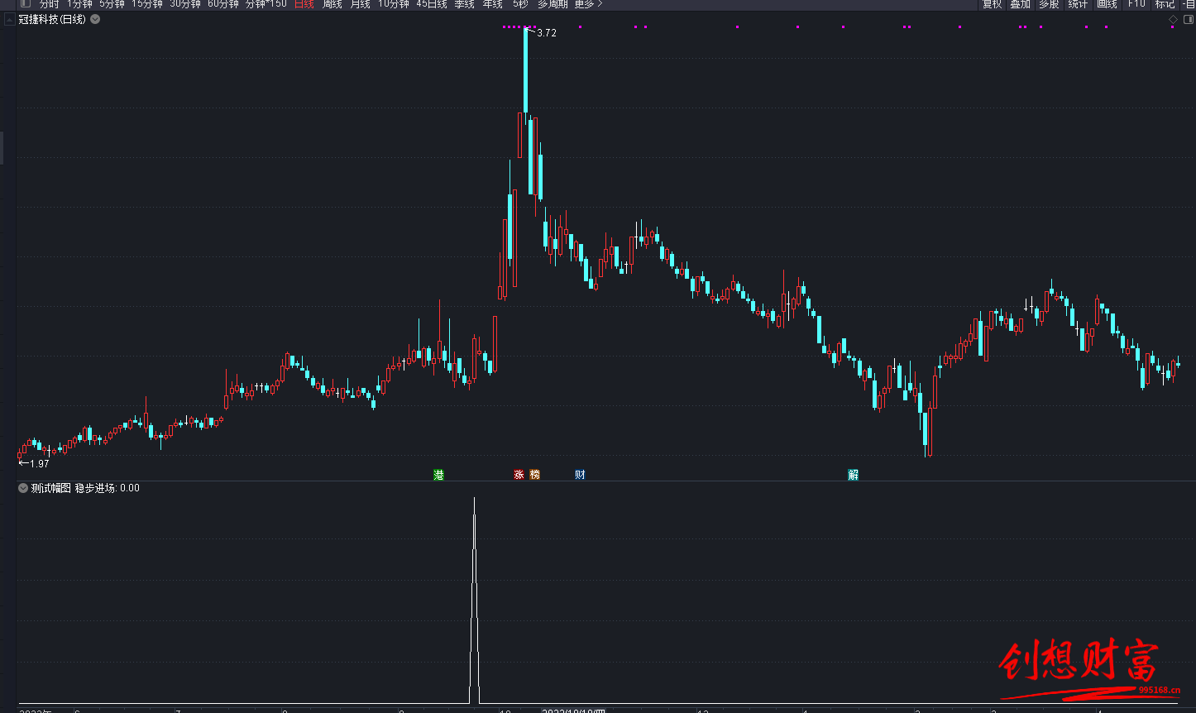The width and height of the screenshot is (1196, 713).
Task: Click the 3.72 peak price label
Action: pos(547,33)
